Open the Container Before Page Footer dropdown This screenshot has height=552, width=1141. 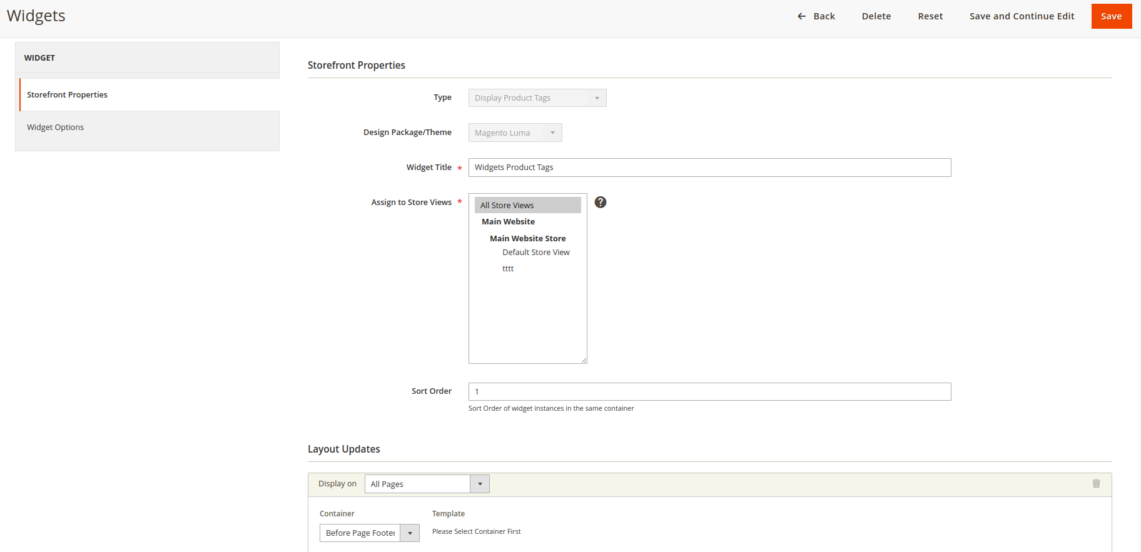(x=369, y=533)
